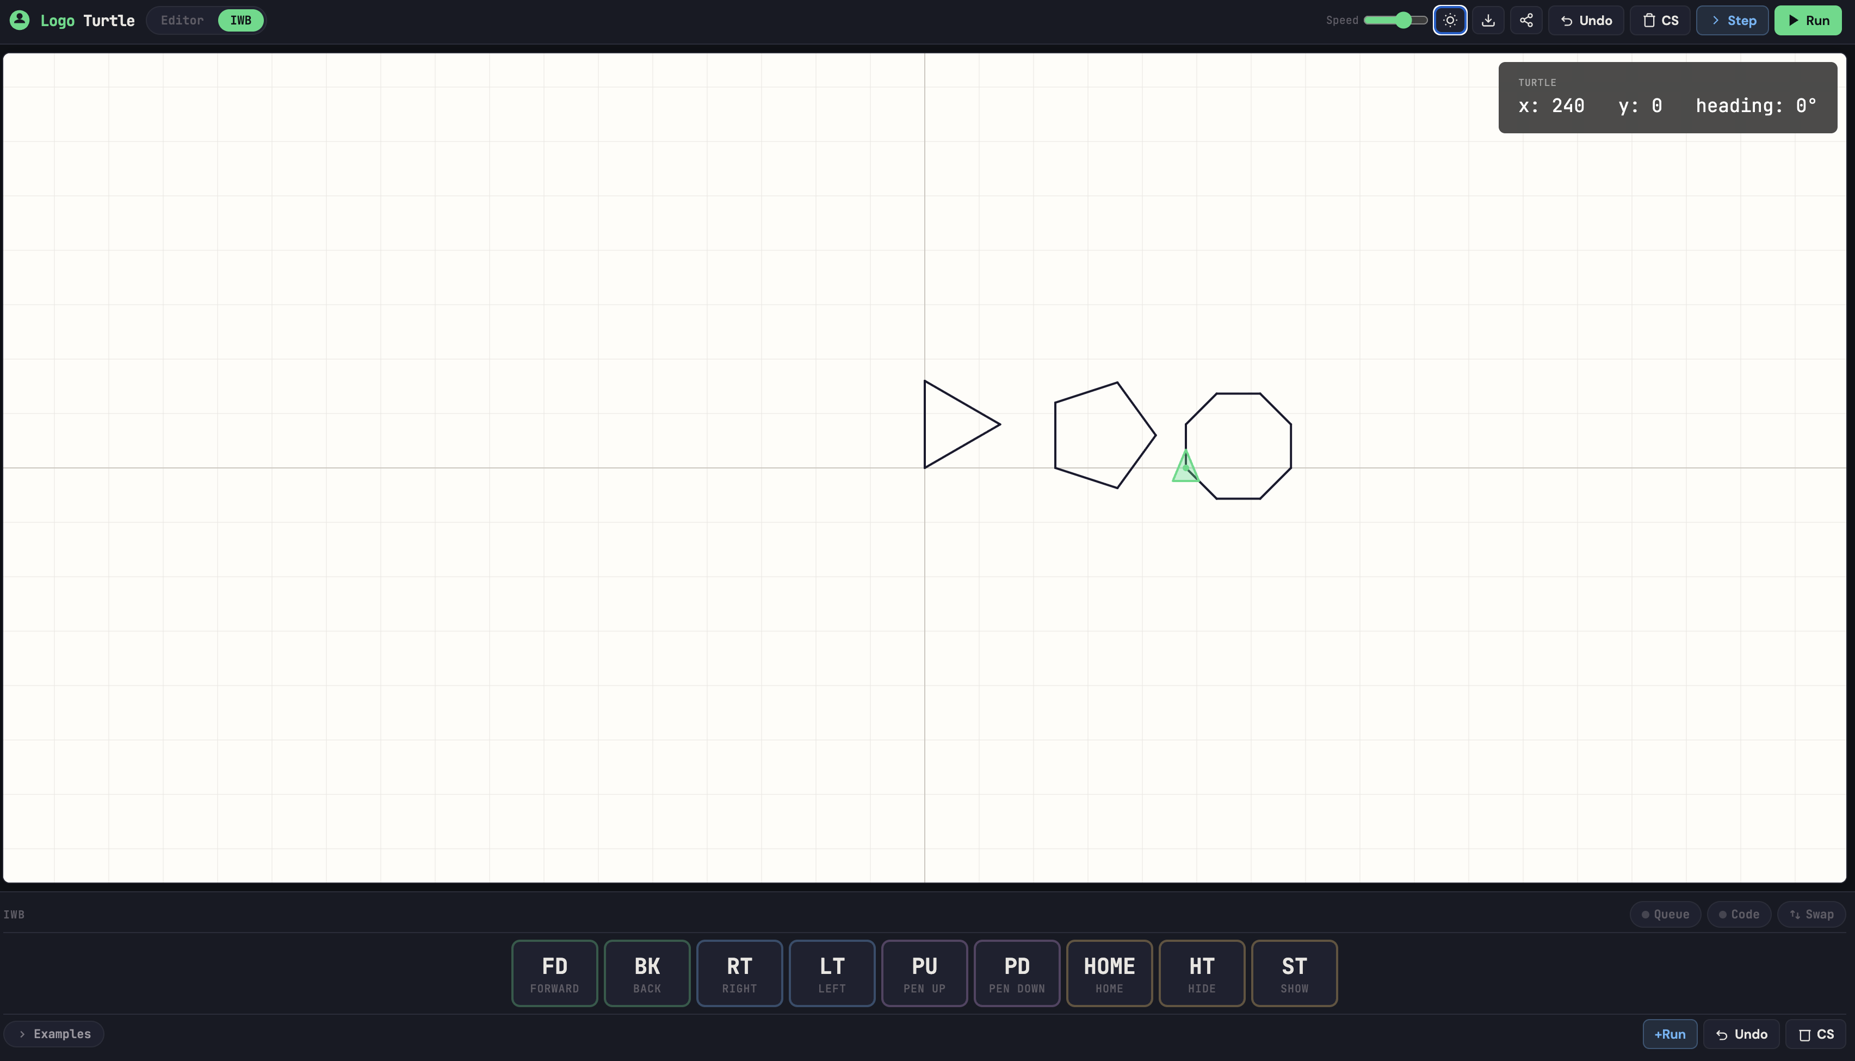The image size is (1855, 1061).
Task: Open the download export option
Action: [x=1488, y=20]
